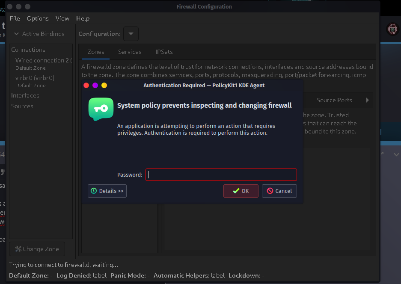Open the Options menu
The image size is (401, 284).
pos(38,18)
